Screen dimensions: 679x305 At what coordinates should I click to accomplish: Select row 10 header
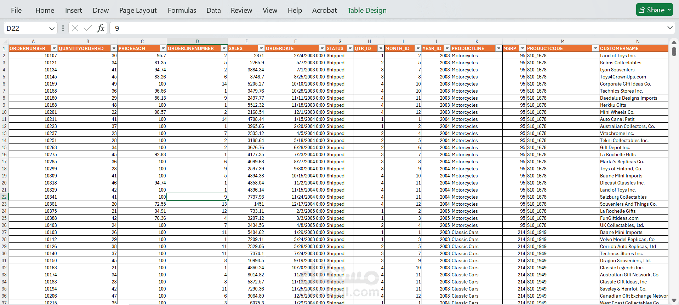pyautogui.click(x=4, y=112)
